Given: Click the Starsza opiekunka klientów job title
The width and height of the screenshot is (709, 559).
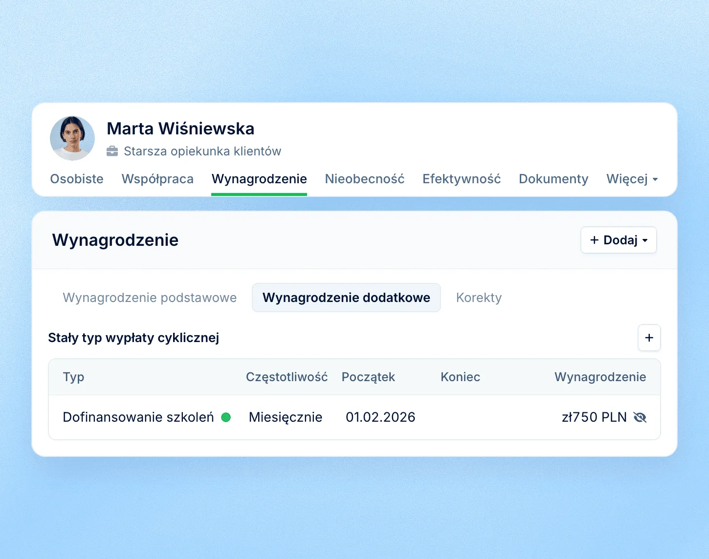Looking at the screenshot, I should click(202, 151).
